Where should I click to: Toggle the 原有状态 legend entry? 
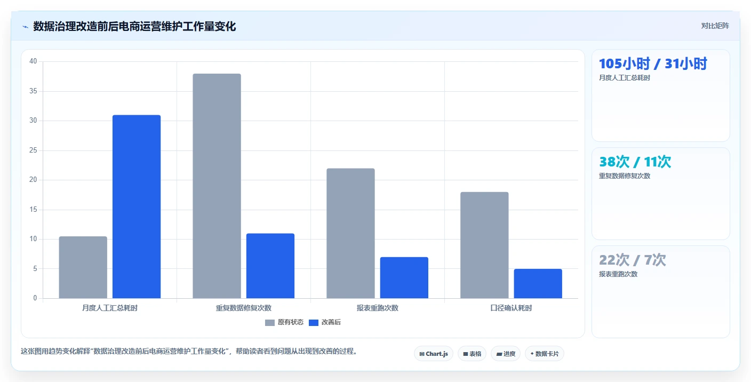click(284, 322)
